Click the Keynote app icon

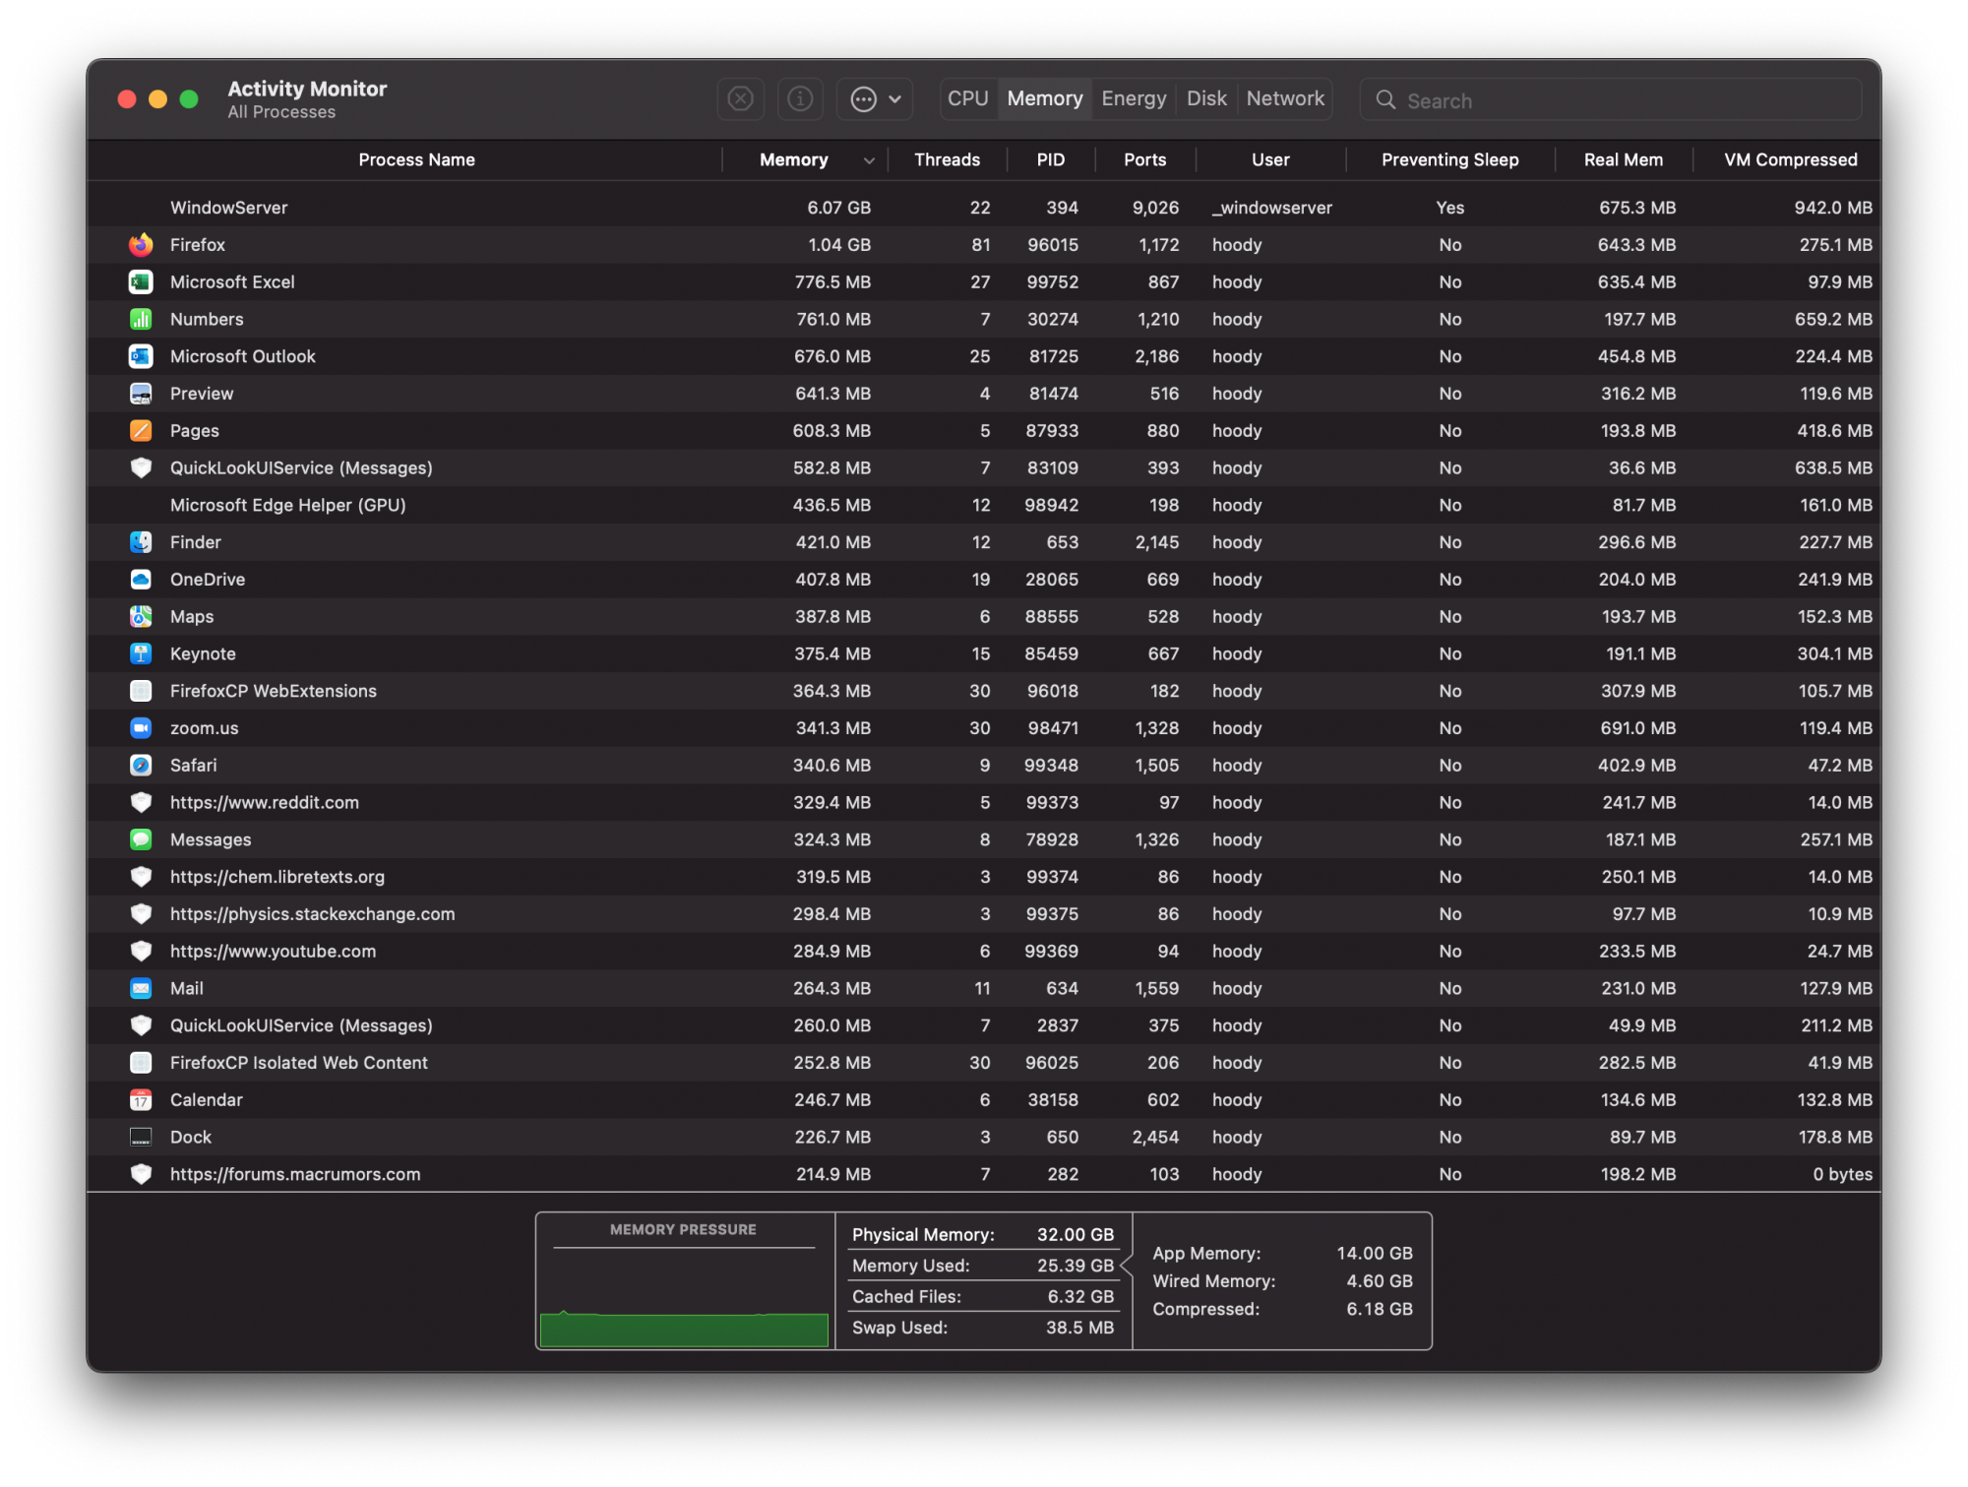(141, 654)
